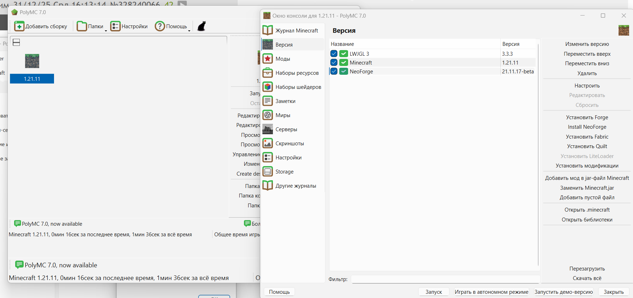Uncheck the NeoForge component checkbox
The image size is (633, 298).
coord(334,71)
